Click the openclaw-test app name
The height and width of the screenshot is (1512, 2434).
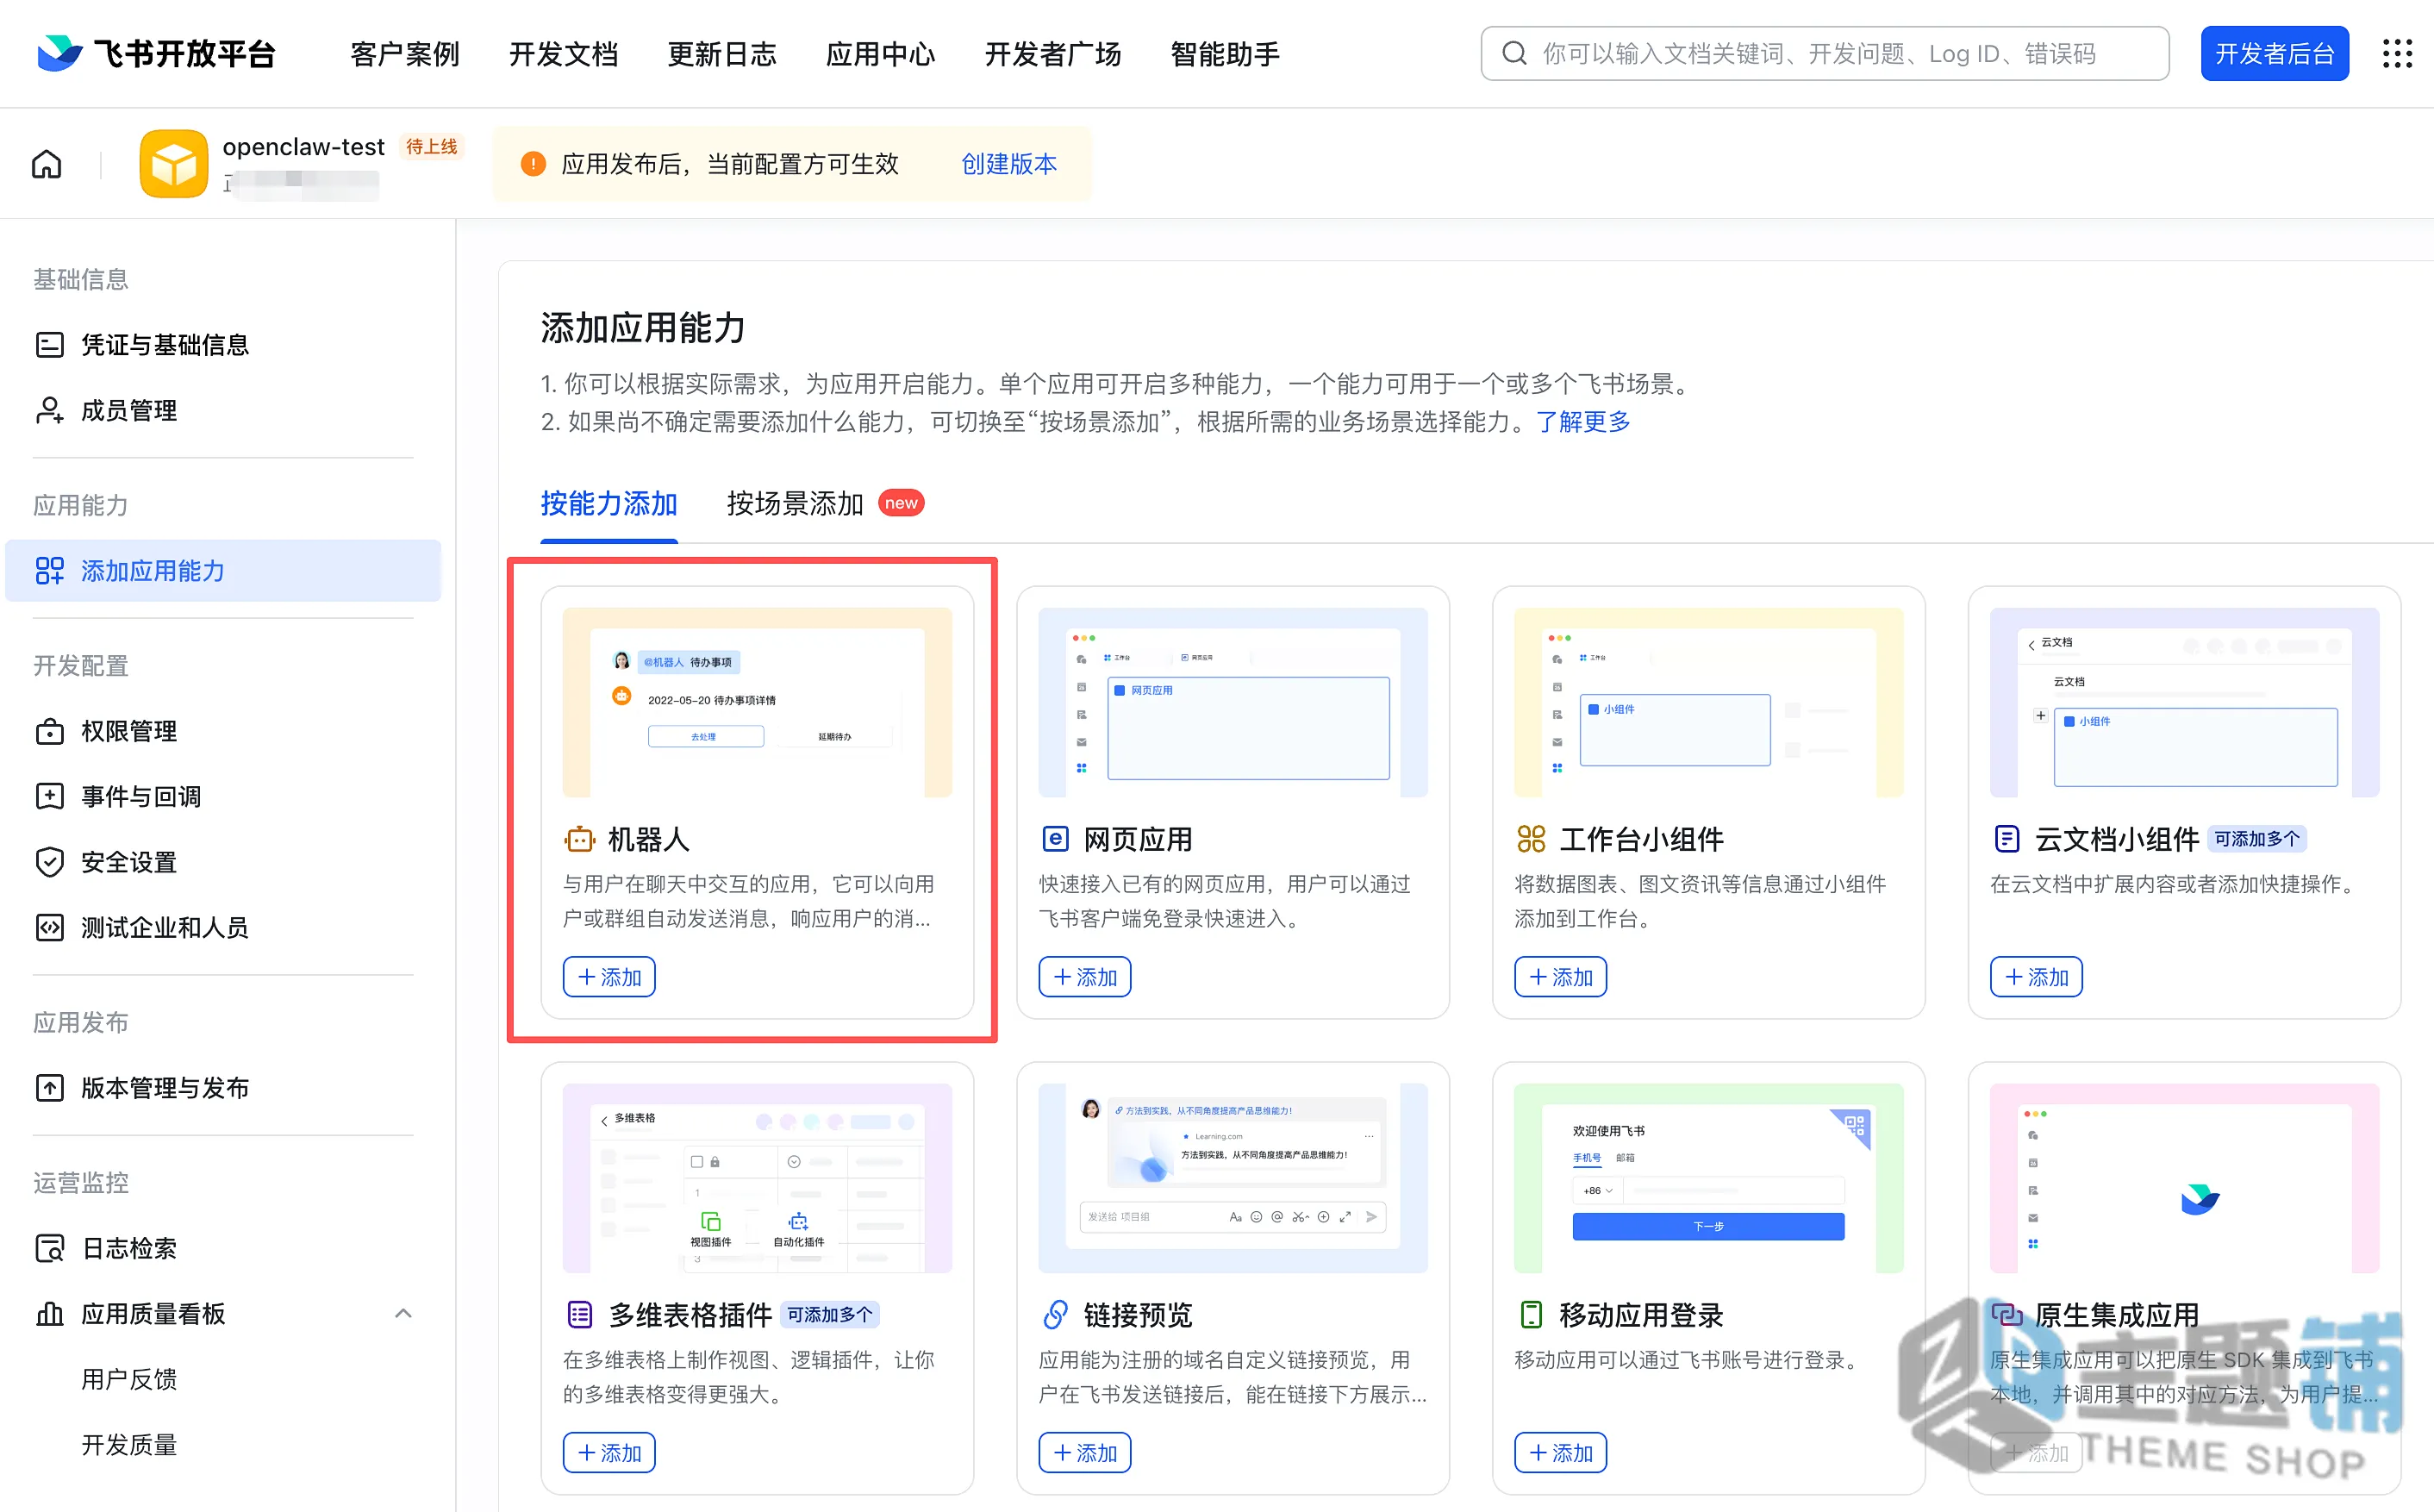[x=303, y=146]
